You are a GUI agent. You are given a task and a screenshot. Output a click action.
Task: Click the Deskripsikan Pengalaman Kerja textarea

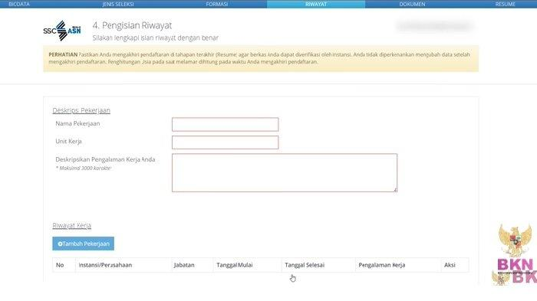point(285,173)
